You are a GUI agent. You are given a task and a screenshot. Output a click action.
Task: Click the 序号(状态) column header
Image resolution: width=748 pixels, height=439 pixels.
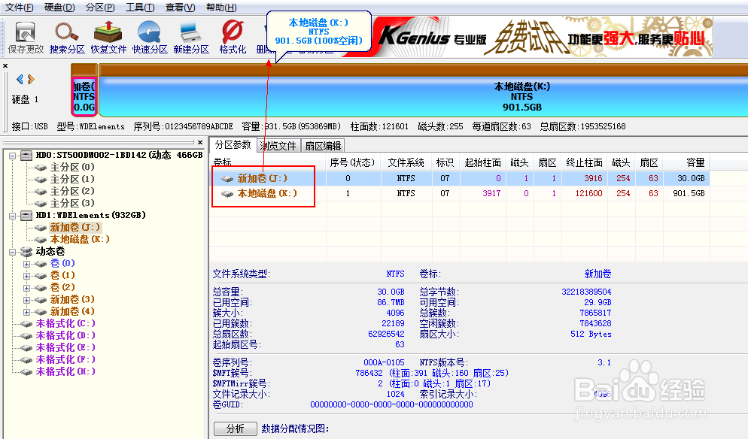pos(352,162)
